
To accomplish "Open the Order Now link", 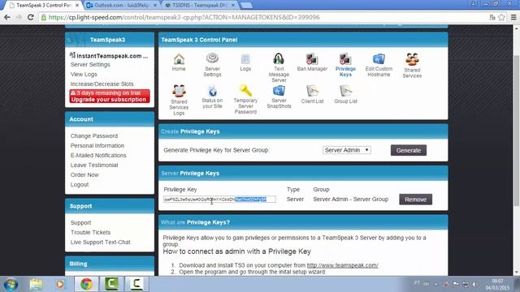I will tap(84, 174).
